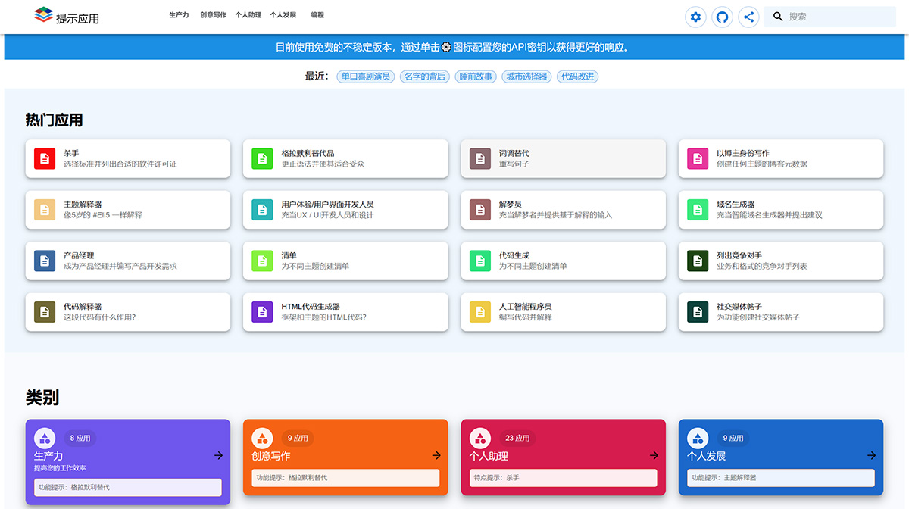Viewport: 909px width, 509px height.
Task: Click the red 杀手 app document icon
Action: click(x=44, y=158)
